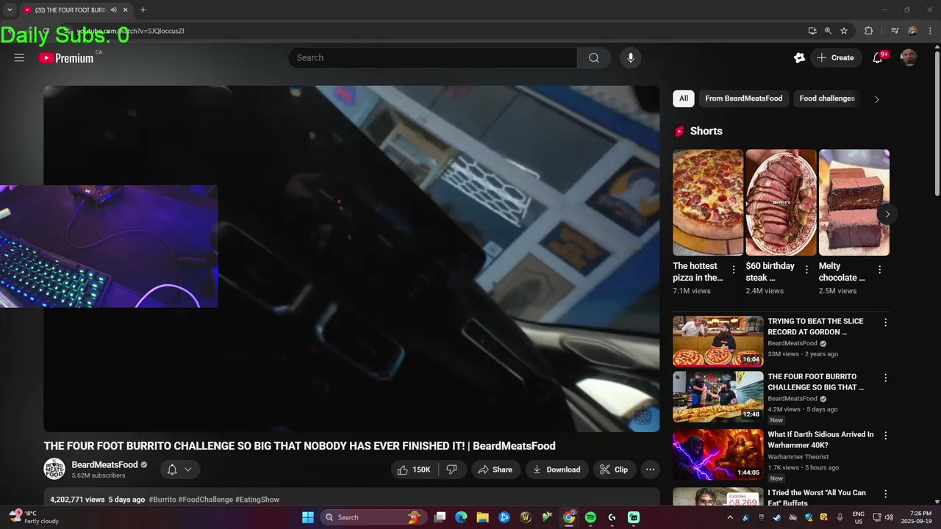Open 'Trying to beat the slice record' title
Screen dimensions: 941x529
[816, 326]
